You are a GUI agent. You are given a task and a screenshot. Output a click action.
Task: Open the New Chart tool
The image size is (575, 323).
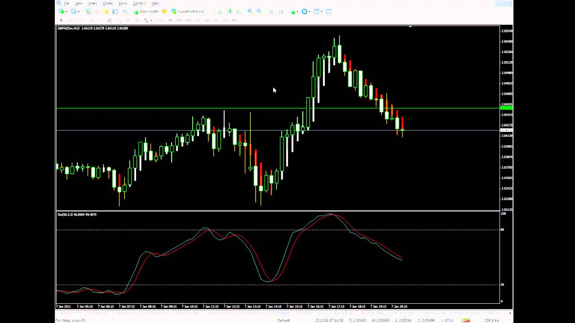click(x=61, y=11)
